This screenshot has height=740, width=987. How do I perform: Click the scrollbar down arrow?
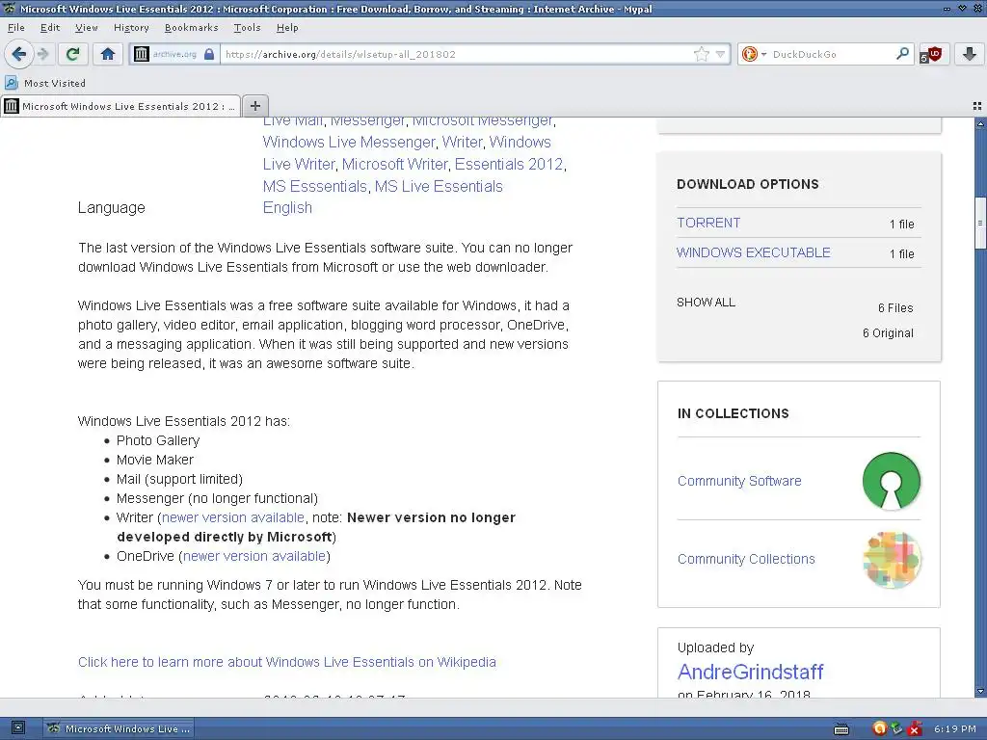980,691
